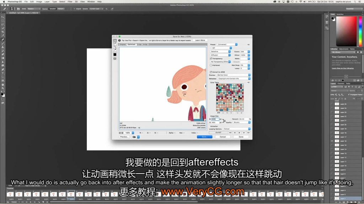Click the image size constrain proportions link icon
364x204 pixels.
pyautogui.click(x=224, y=121)
